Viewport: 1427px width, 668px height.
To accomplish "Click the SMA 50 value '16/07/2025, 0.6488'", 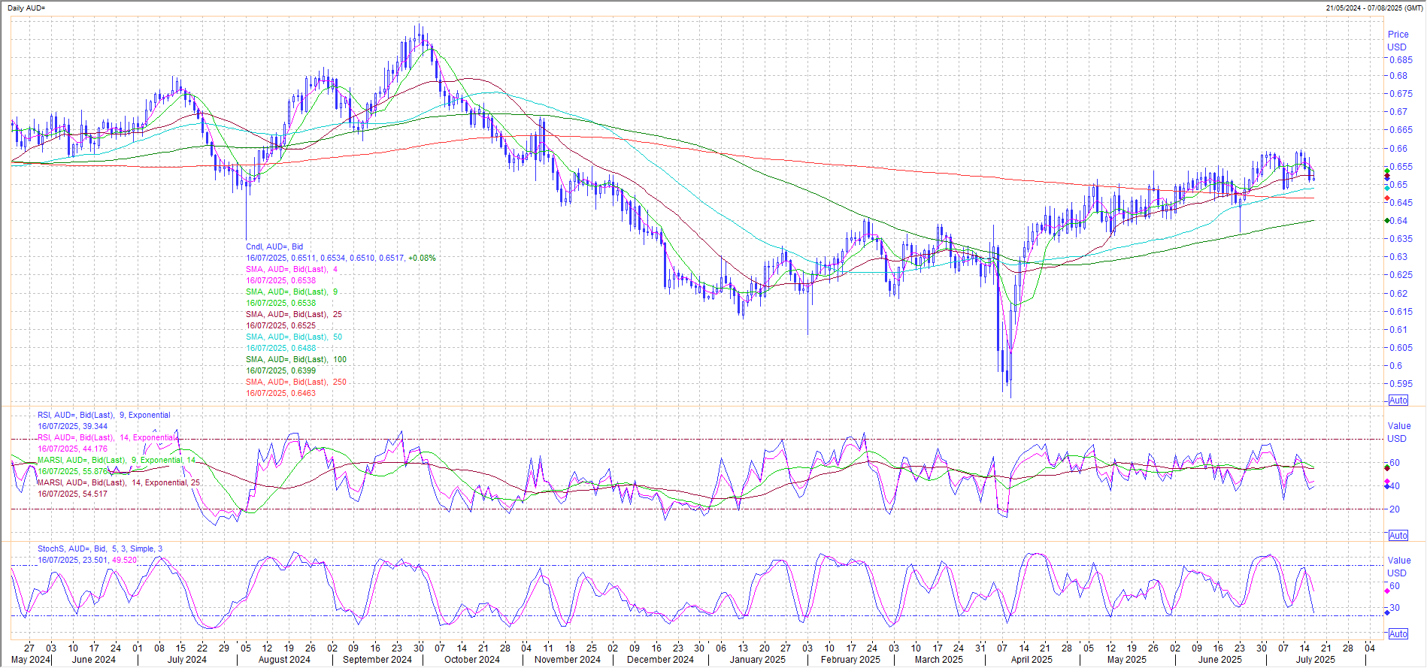I will click(280, 348).
